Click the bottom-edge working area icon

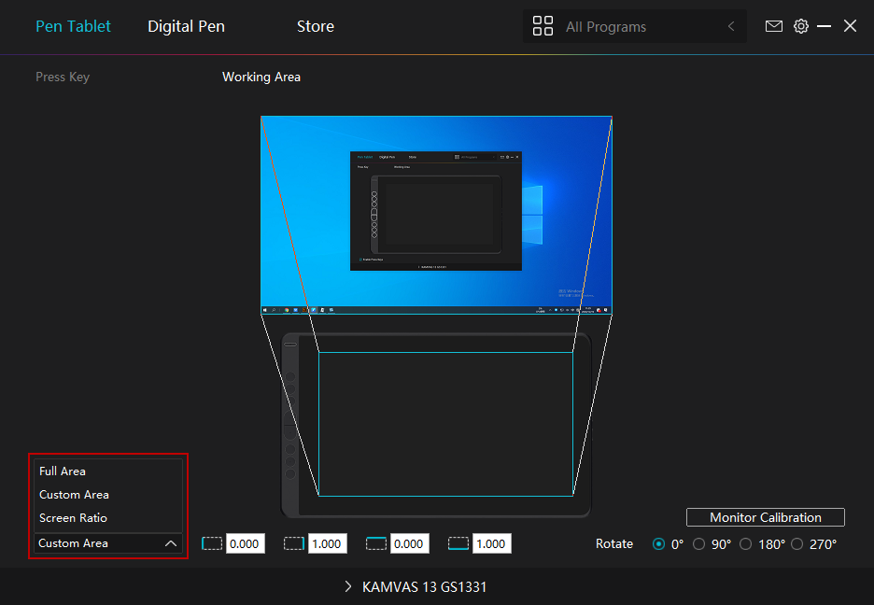(458, 543)
